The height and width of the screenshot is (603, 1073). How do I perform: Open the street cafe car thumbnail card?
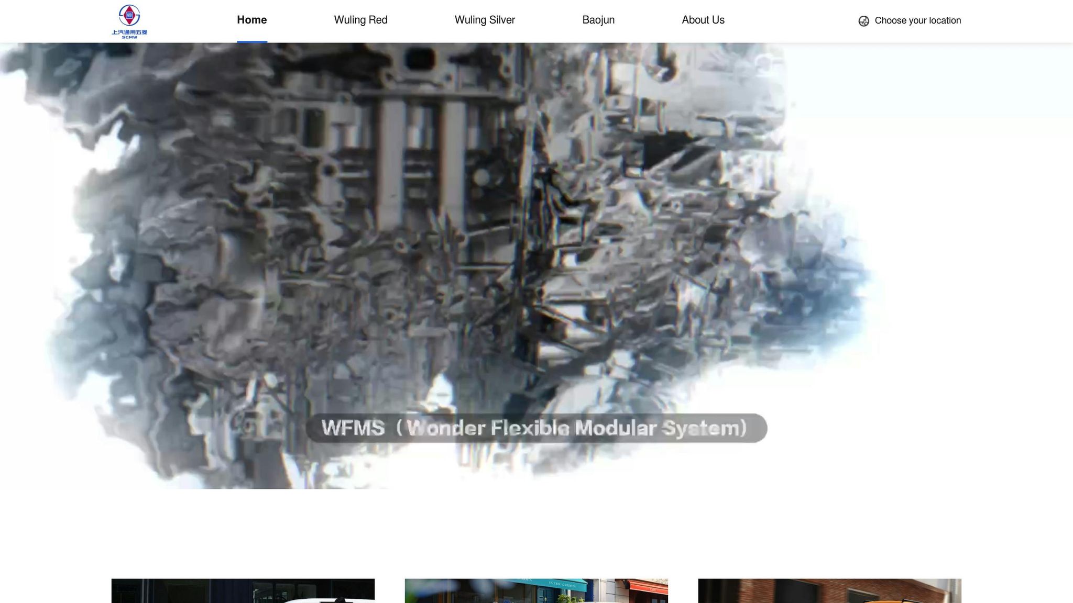536,591
